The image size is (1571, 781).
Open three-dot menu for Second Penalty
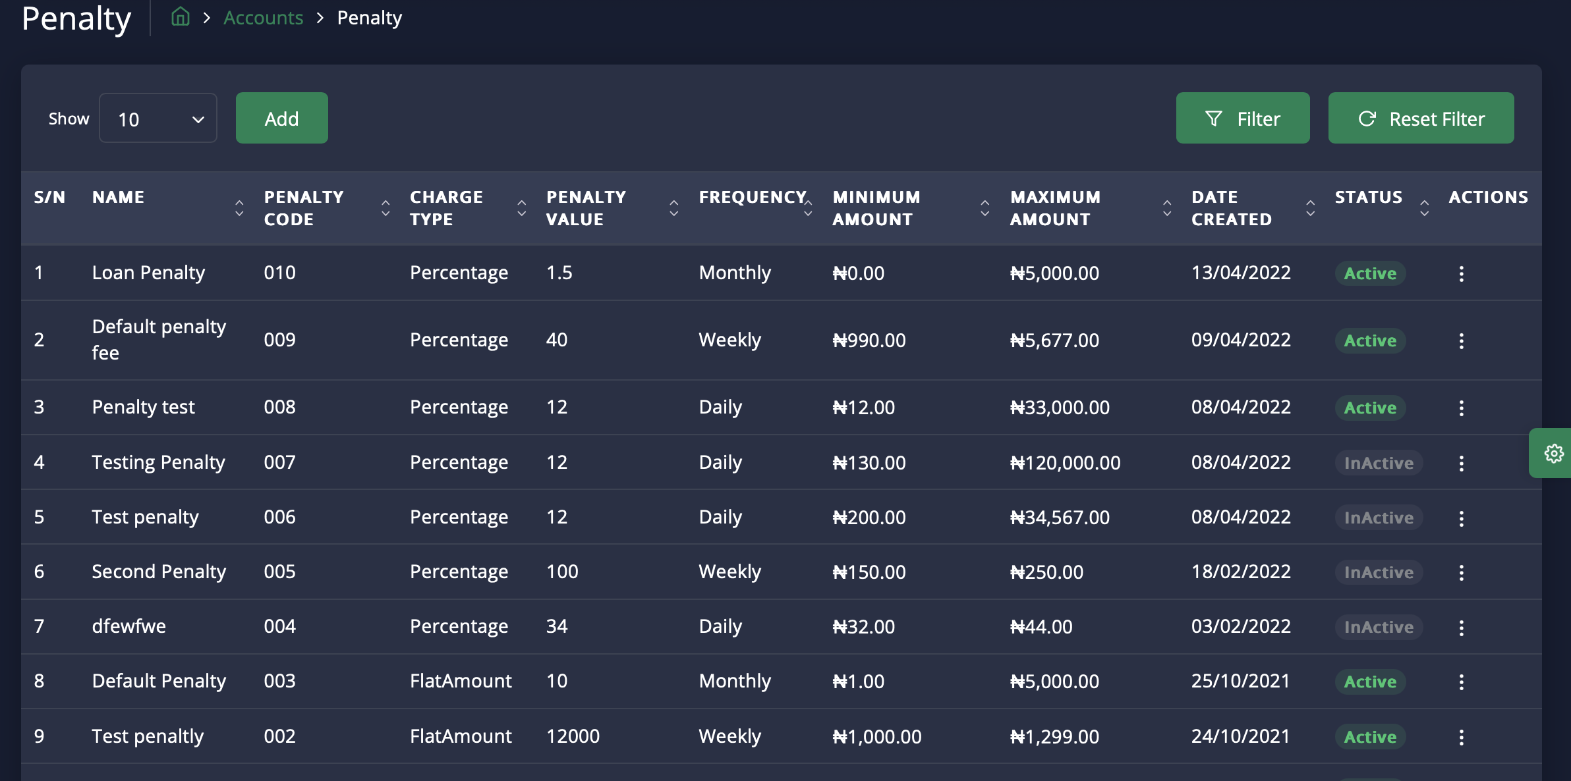[x=1461, y=572]
